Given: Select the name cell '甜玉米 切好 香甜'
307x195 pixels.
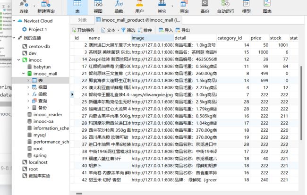Looking at the screenshot, I should [109, 180].
